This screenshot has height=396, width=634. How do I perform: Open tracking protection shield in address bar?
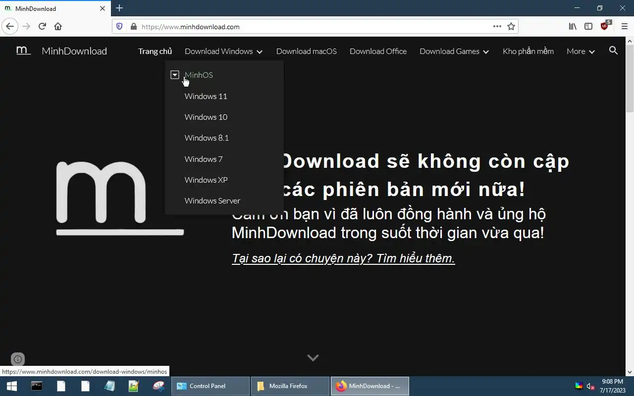click(119, 26)
